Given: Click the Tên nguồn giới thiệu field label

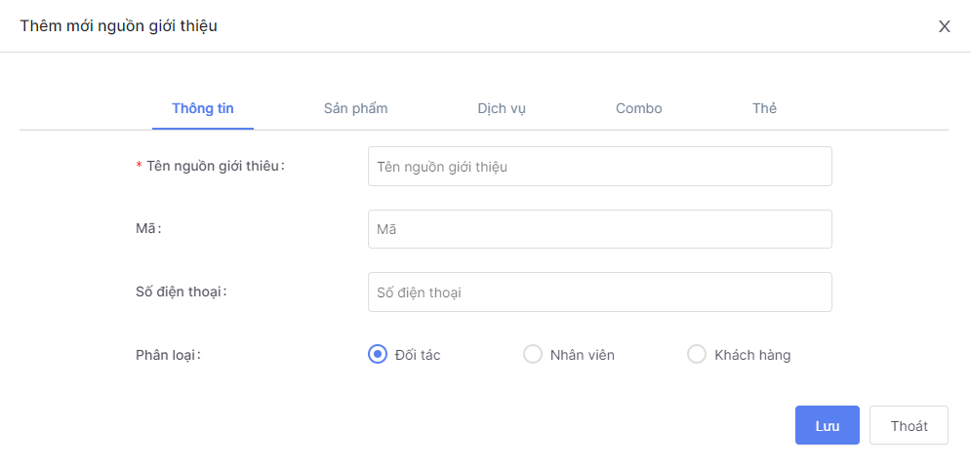Looking at the screenshot, I should tap(215, 166).
